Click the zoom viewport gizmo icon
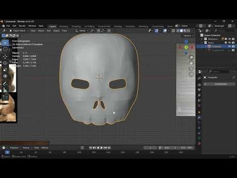 (x=191, y=57)
